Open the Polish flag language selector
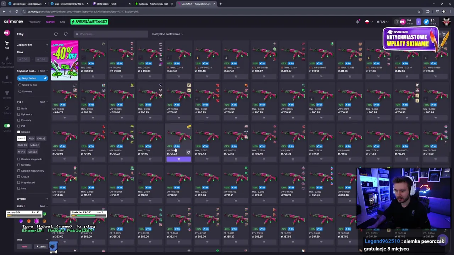 click(369, 22)
